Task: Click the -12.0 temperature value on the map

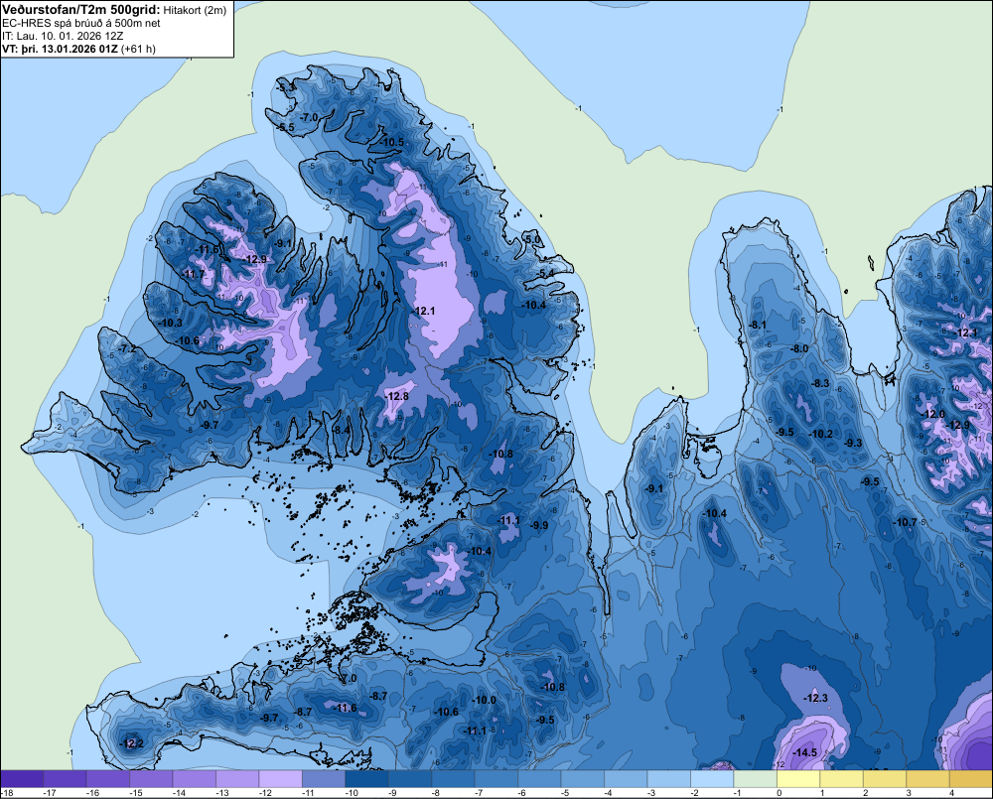Action: point(934,414)
